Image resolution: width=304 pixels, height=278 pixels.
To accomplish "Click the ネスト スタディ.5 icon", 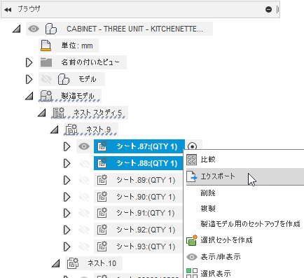I will 58,113.
